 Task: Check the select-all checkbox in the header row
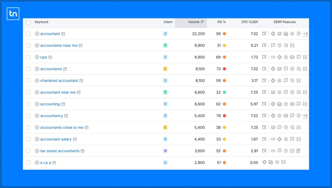[29, 22]
